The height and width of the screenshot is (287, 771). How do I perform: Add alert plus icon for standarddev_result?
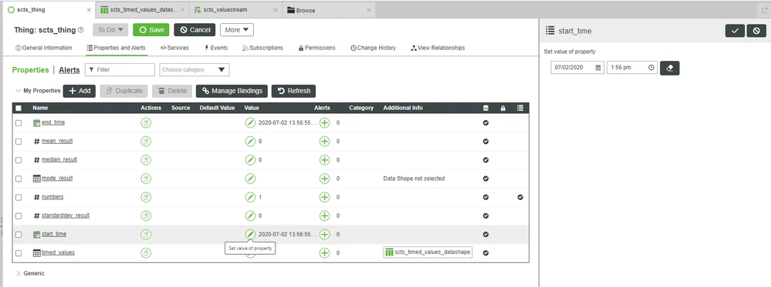pos(324,216)
